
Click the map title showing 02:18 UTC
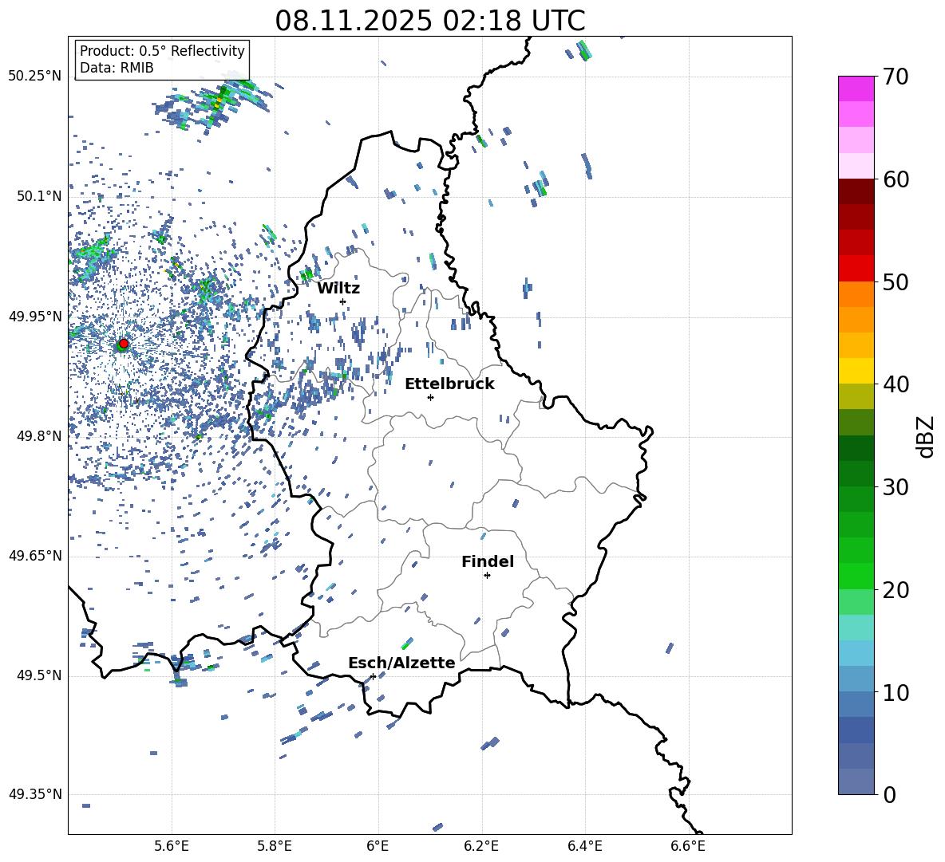(x=429, y=21)
